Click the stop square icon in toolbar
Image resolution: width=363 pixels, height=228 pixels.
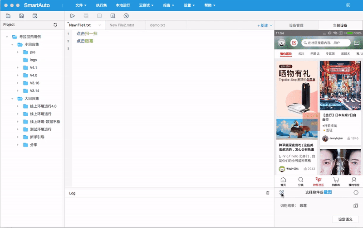(99, 16)
